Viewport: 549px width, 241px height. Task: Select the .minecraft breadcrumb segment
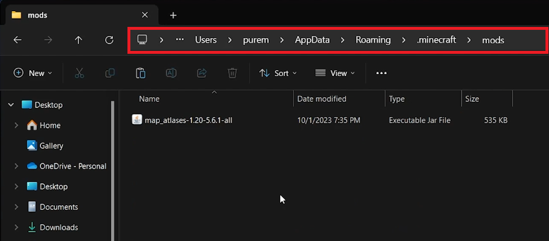click(436, 40)
